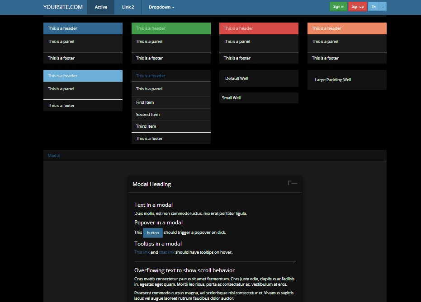Click 'Text in a modal' heading

point(153,205)
